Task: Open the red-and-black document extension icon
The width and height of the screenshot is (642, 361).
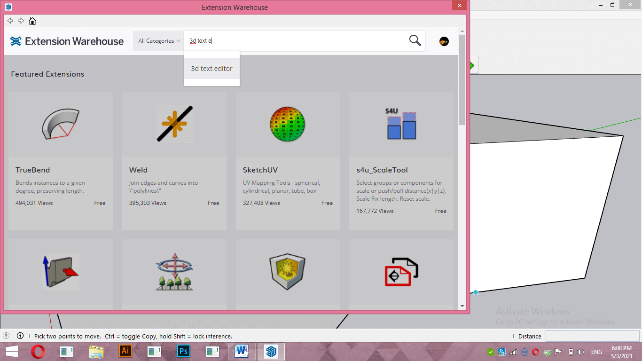Action: (401, 271)
